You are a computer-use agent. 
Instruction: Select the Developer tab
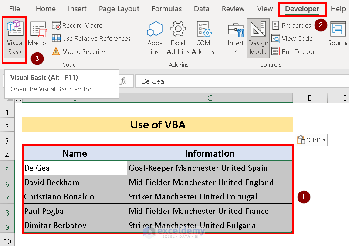click(302, 9)
